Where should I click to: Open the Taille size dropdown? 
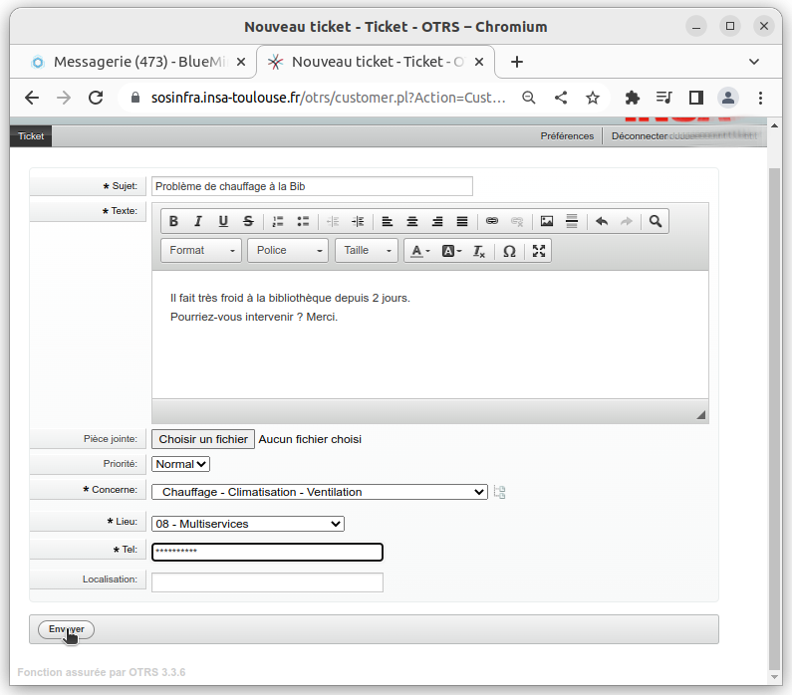[367, 250]
